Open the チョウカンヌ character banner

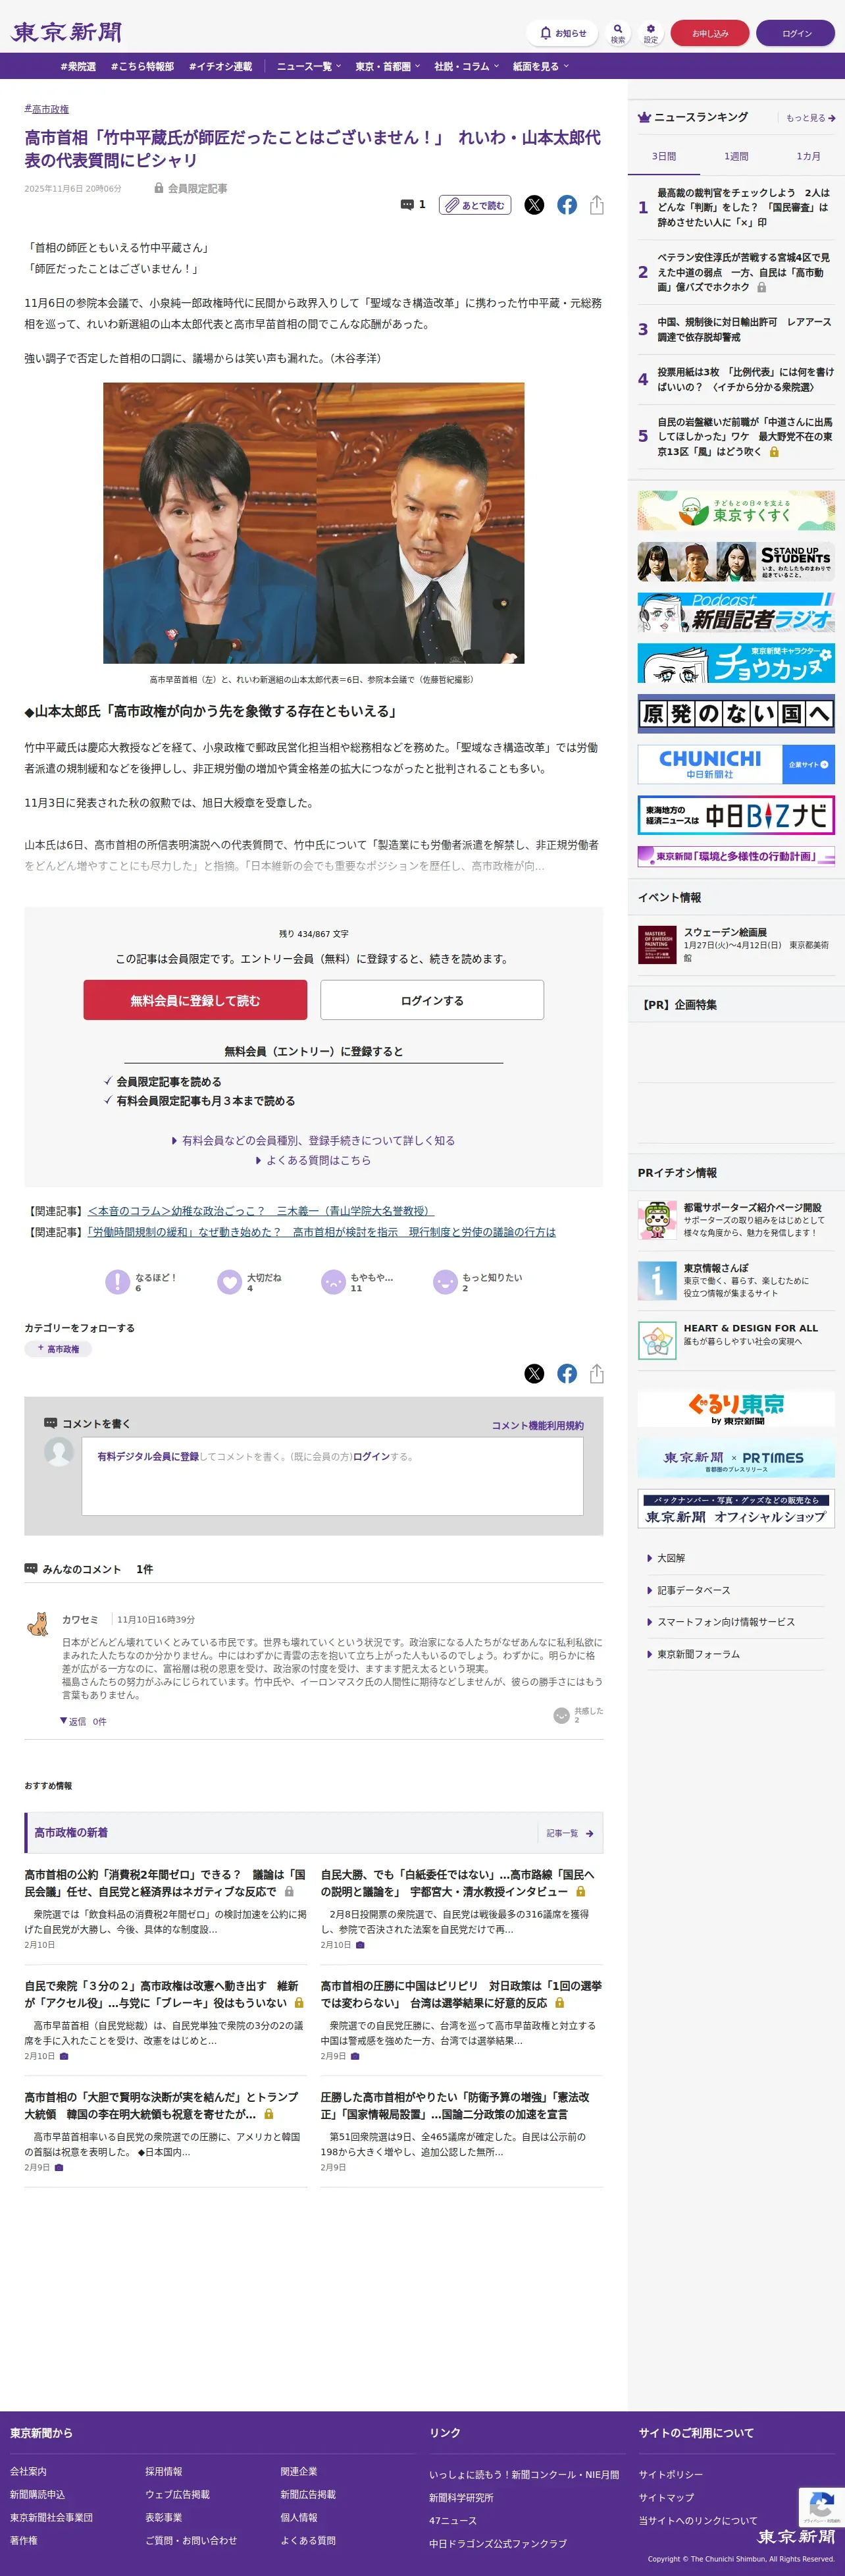tap(736, 663)
